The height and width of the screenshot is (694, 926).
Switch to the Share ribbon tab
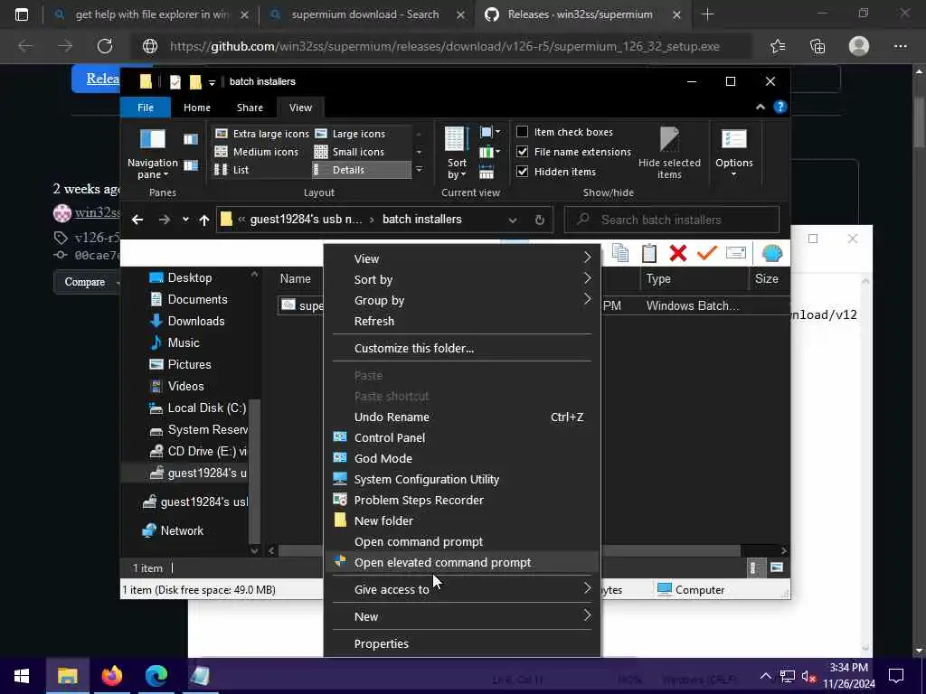tap(250, 108)
